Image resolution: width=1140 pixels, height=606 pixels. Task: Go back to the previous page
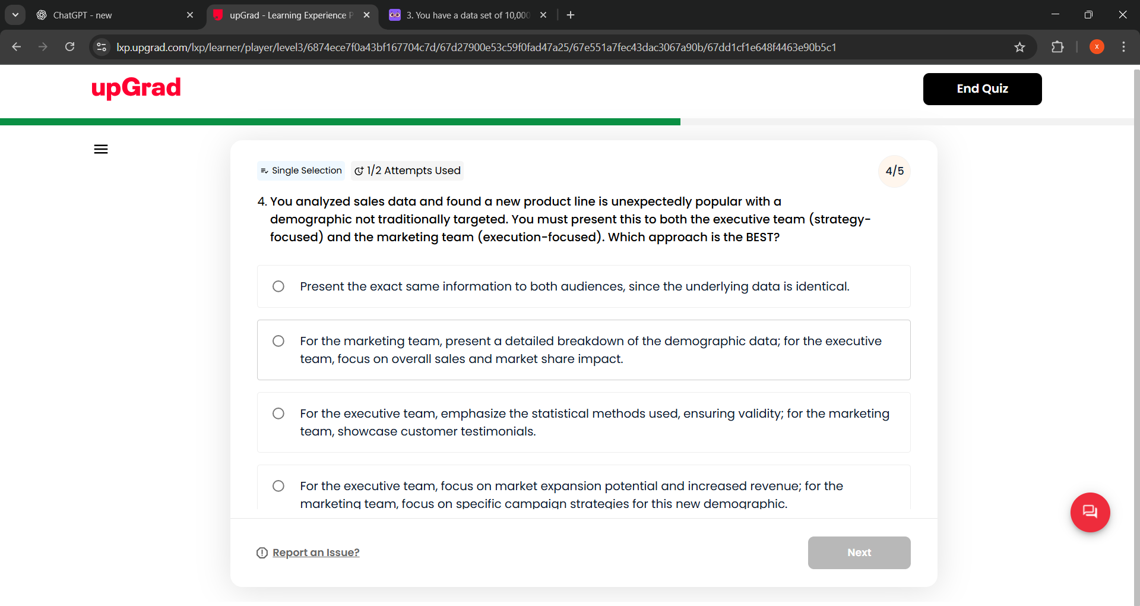click(x=17, y=47)
